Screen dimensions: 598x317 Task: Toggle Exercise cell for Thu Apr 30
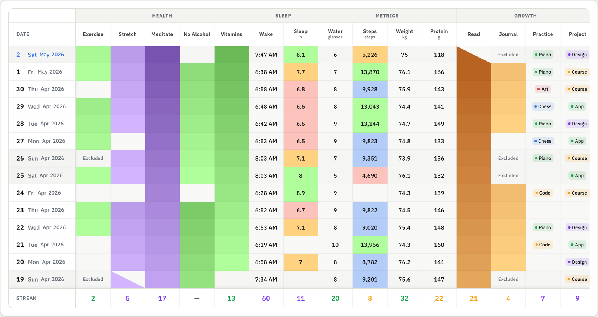93,89
